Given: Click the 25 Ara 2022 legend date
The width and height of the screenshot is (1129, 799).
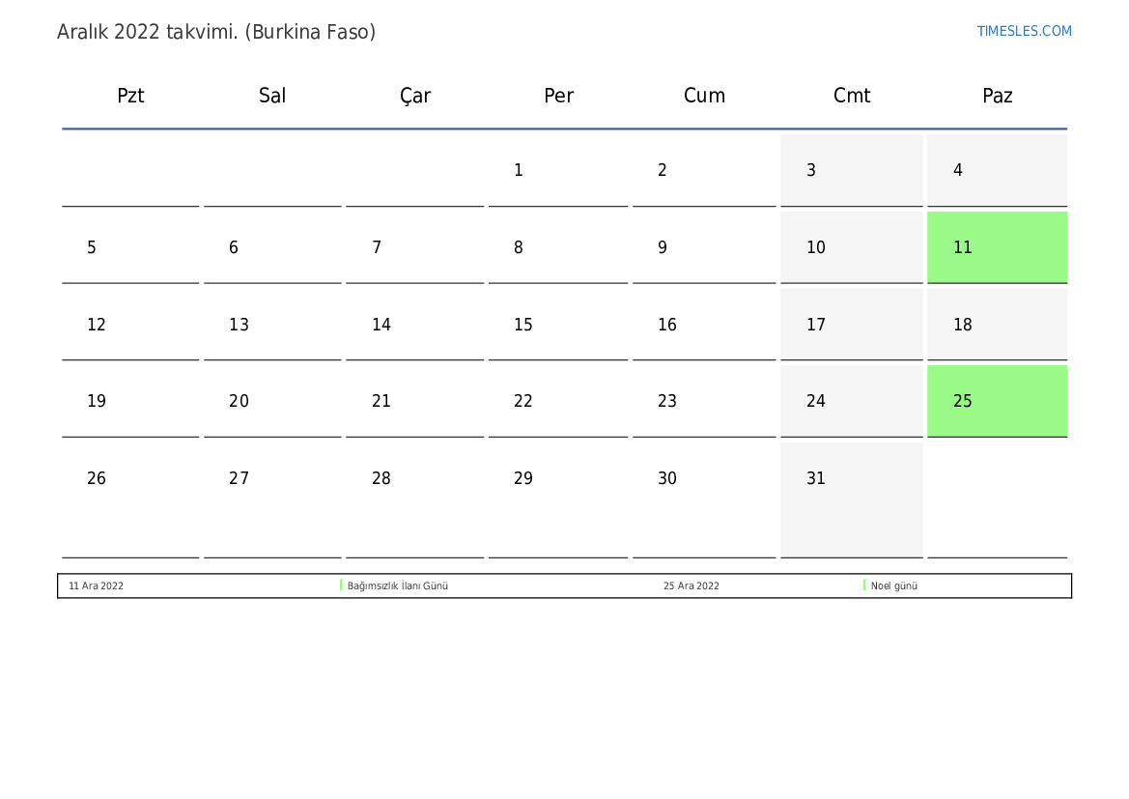Looking at the screenshot, I should (691, 585).
